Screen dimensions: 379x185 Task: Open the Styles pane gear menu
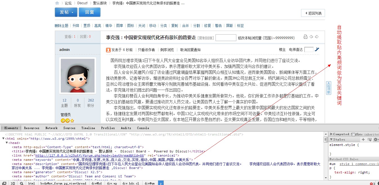tap(376, 139)
